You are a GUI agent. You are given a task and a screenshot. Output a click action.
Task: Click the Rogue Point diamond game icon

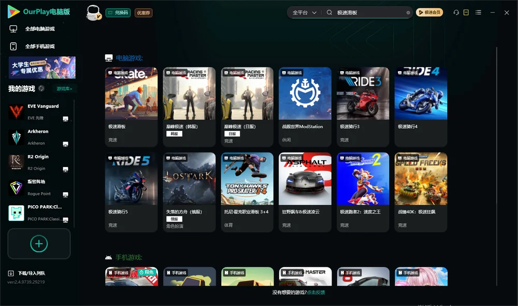[x=16, y=188]
